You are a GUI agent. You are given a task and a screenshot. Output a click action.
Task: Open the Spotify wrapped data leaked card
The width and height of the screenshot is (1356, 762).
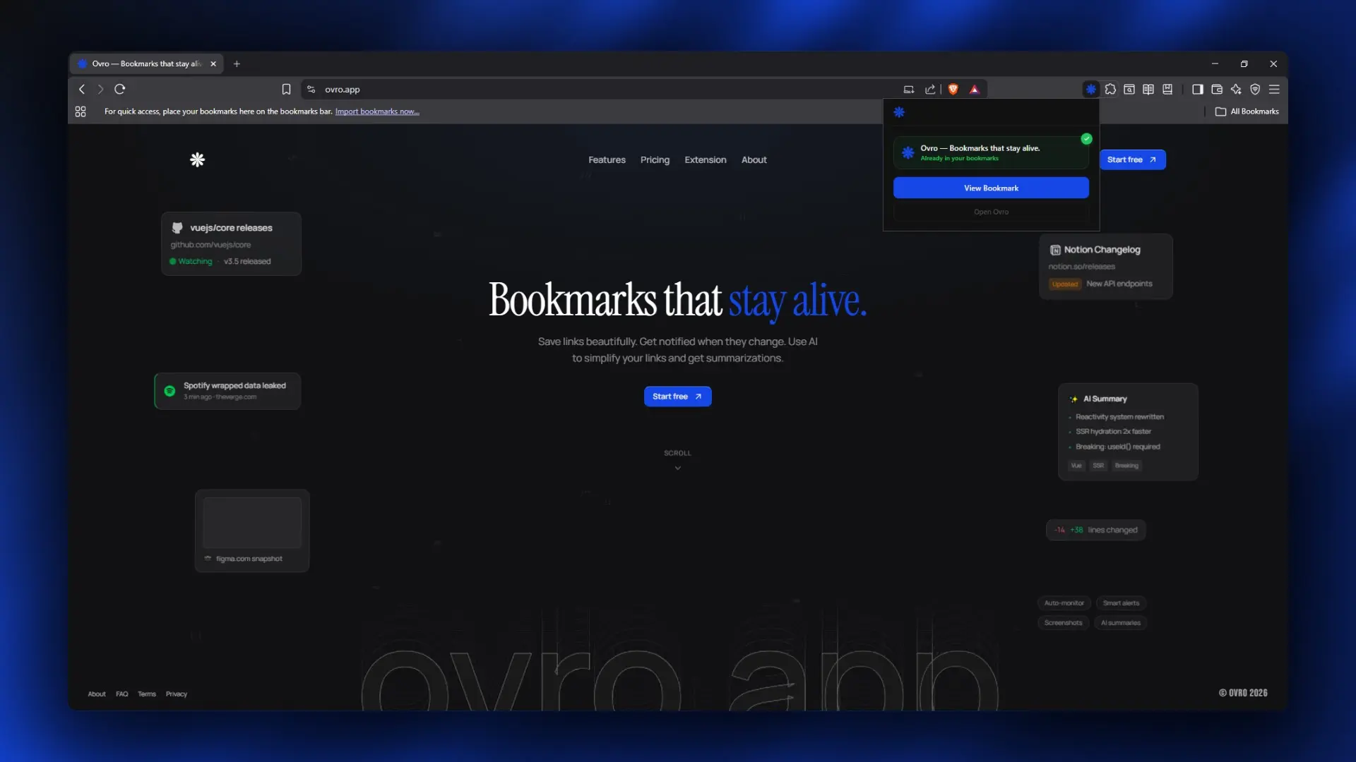point(227,391)
